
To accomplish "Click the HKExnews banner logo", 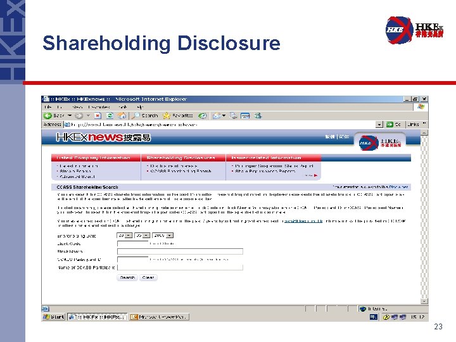I will click(x=103, y=137).
